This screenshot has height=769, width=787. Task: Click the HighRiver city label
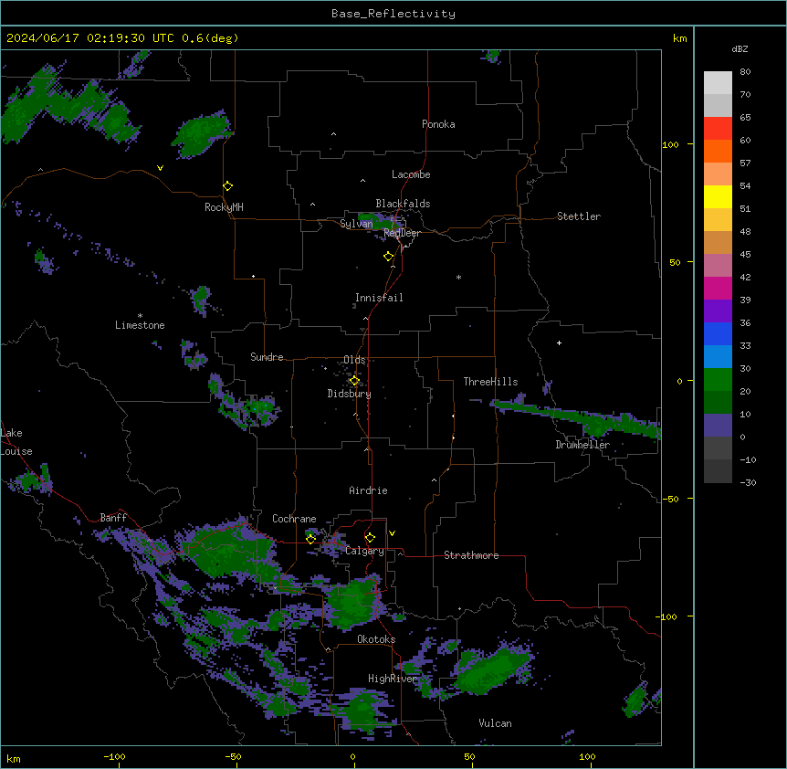point(393,679)
